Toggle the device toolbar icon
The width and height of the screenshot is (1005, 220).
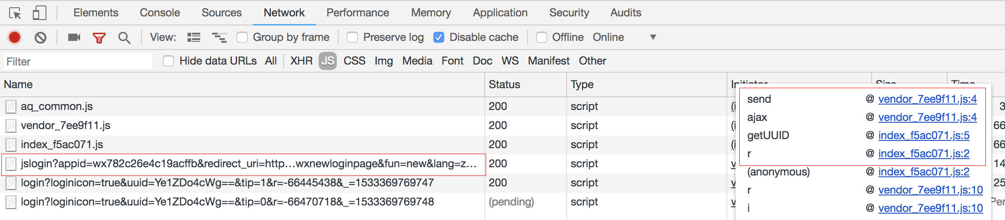(x=40, y=13)
